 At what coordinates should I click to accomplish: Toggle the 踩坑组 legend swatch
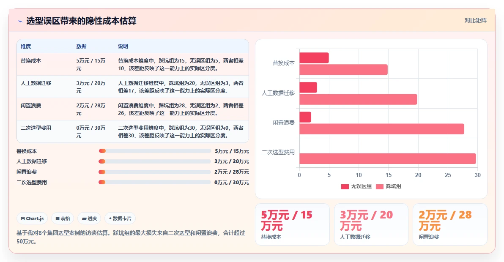[x=380, y=186]
